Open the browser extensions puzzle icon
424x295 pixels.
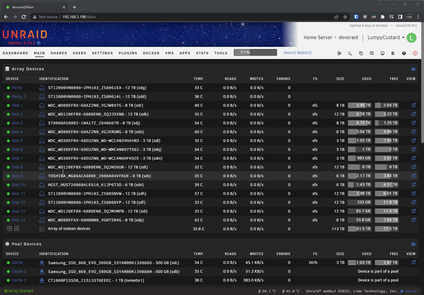tap(383, 17)
